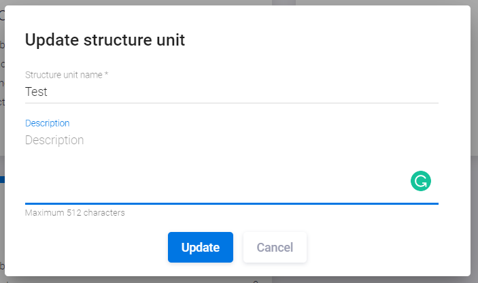Image resolution: width=478 pixels, height=283 pixels.
Task: Click the 'Test' text in name field
Action: pos(36,92)
